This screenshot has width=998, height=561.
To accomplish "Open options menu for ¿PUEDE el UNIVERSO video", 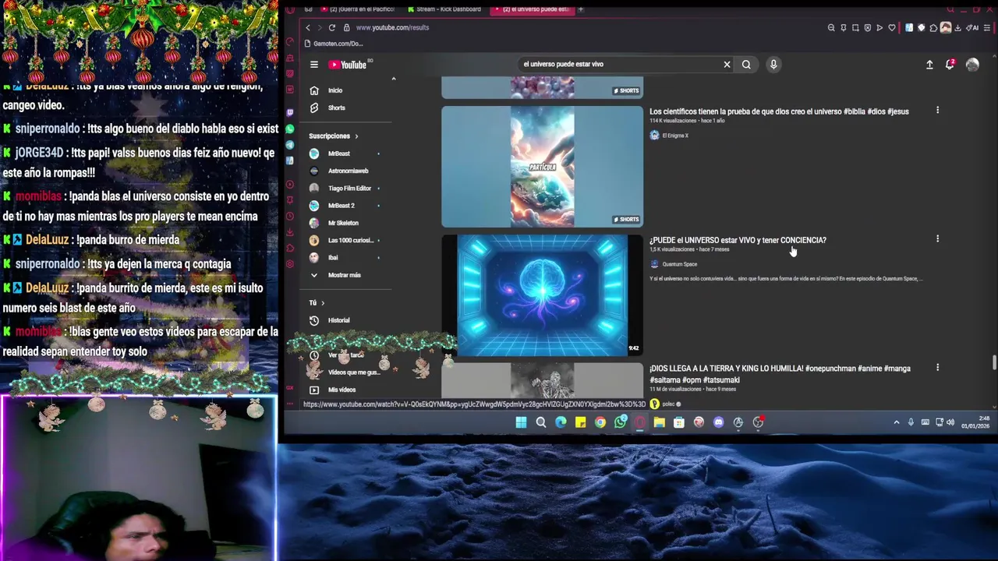I will click(937, 239).
